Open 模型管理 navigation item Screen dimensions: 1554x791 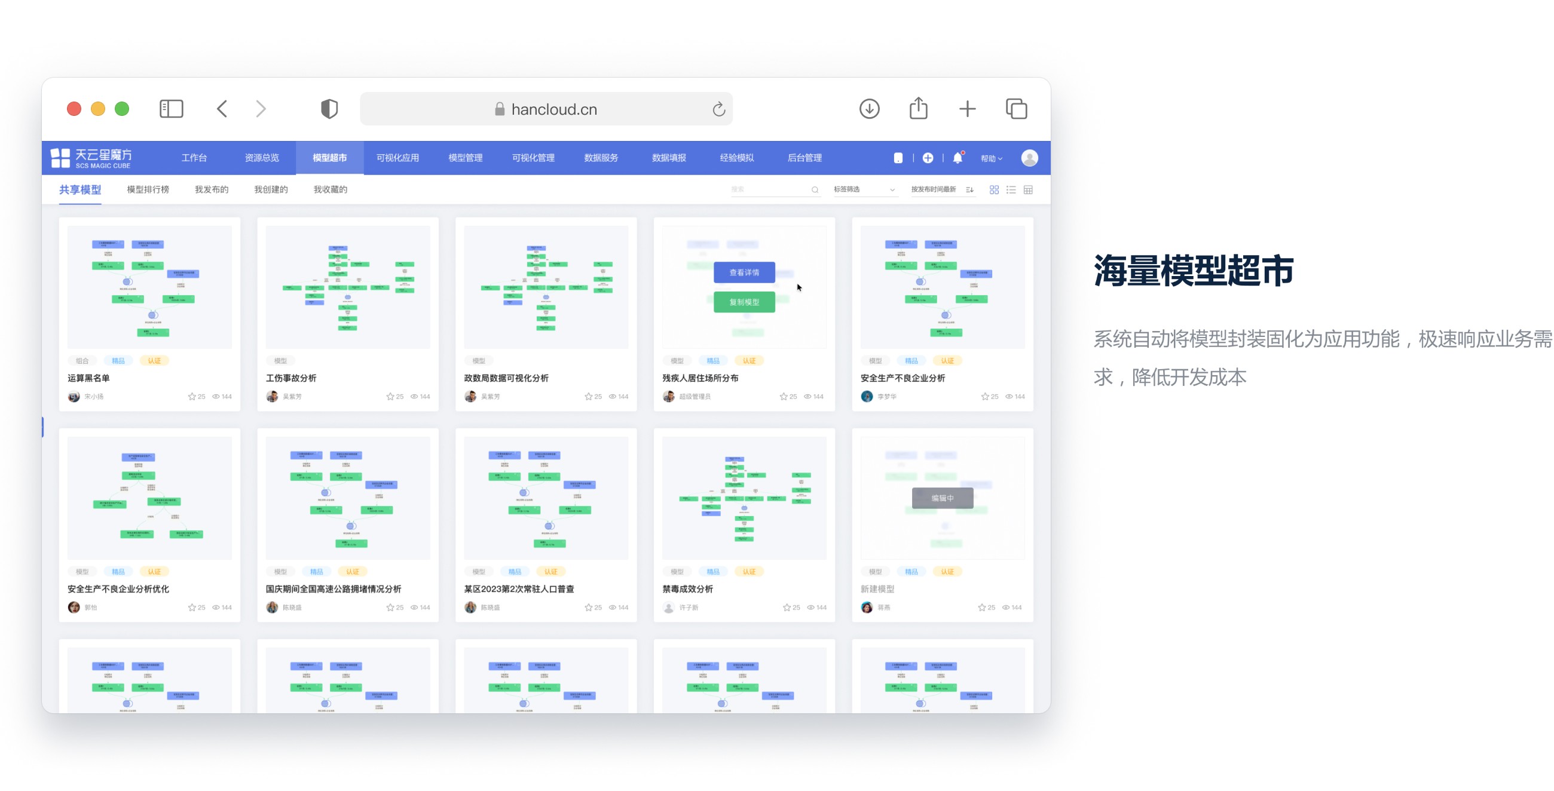point(465,158)
